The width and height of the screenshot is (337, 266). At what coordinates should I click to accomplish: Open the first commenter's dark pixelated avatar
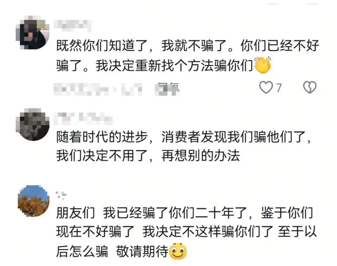(33, 33)
